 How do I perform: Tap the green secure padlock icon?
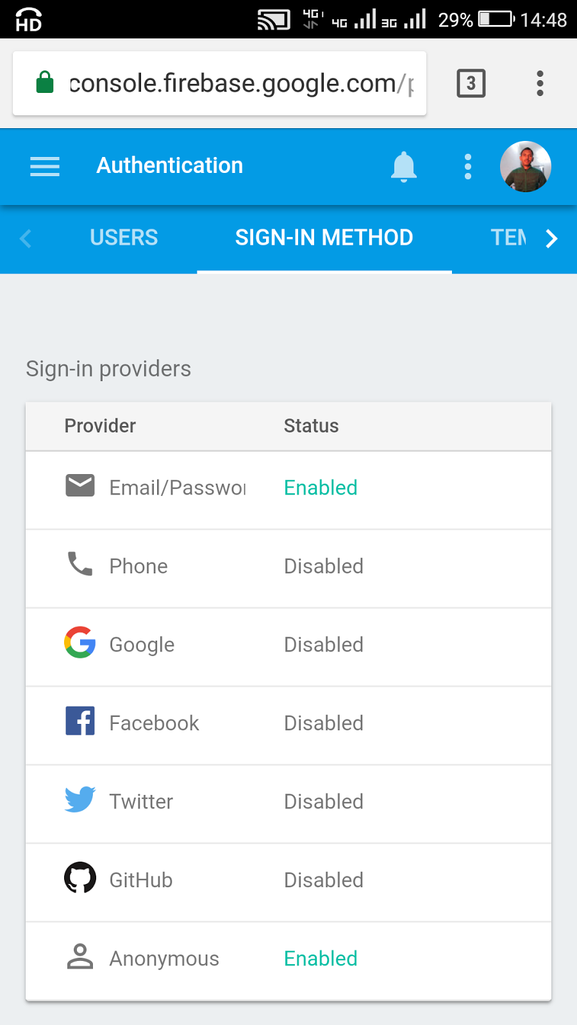45,83
